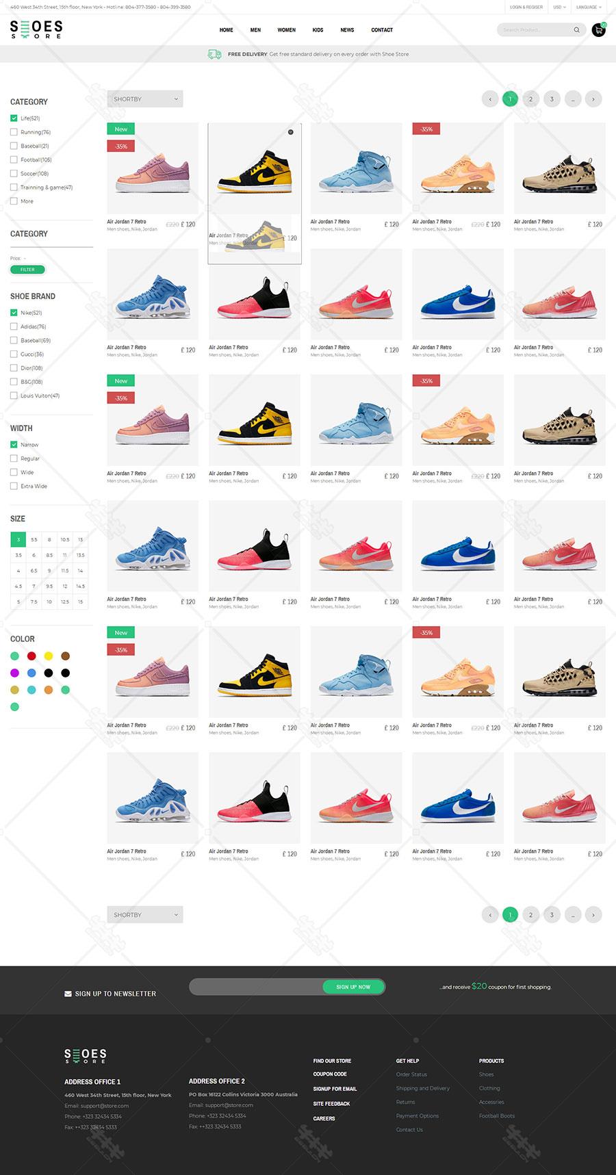
Task: Open the FIND OUR STORE link
Action: pyautogui.click(x=332, y=1061)
